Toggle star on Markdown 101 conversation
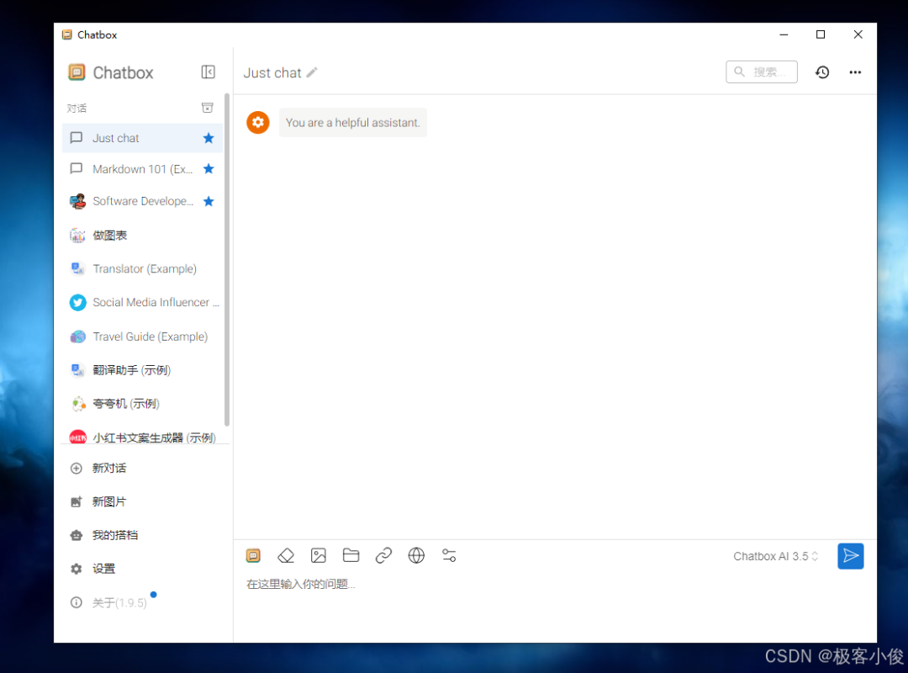The width and height of the screenshot is (908, 673). click(x=209, y=169)
